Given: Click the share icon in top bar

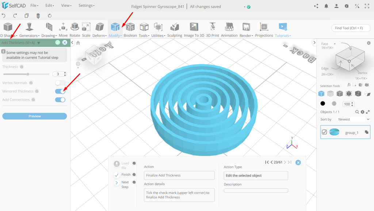Looking at the screenshot, I should click(x=316, y=6).
